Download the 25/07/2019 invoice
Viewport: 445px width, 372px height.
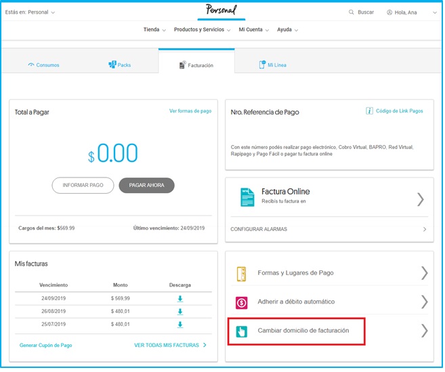(181, 325)
